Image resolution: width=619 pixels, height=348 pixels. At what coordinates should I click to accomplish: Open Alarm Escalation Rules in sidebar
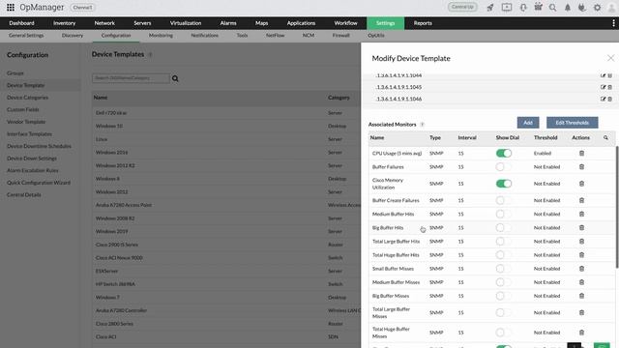coord(32,170)
